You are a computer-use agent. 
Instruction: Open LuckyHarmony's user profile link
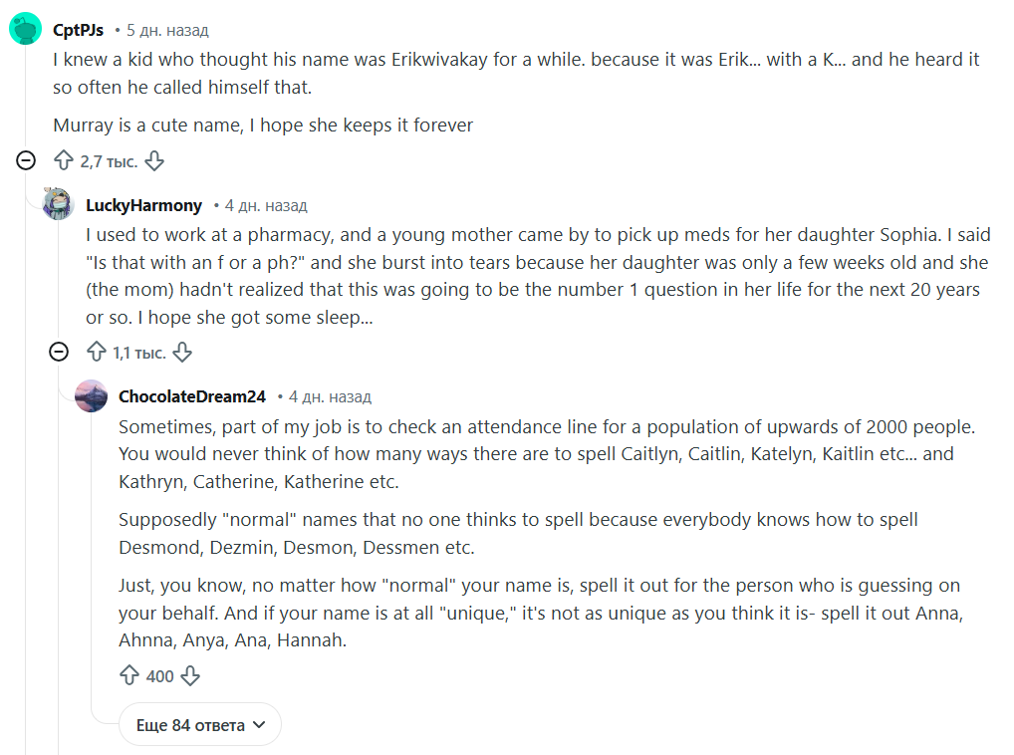pos(143,205)
